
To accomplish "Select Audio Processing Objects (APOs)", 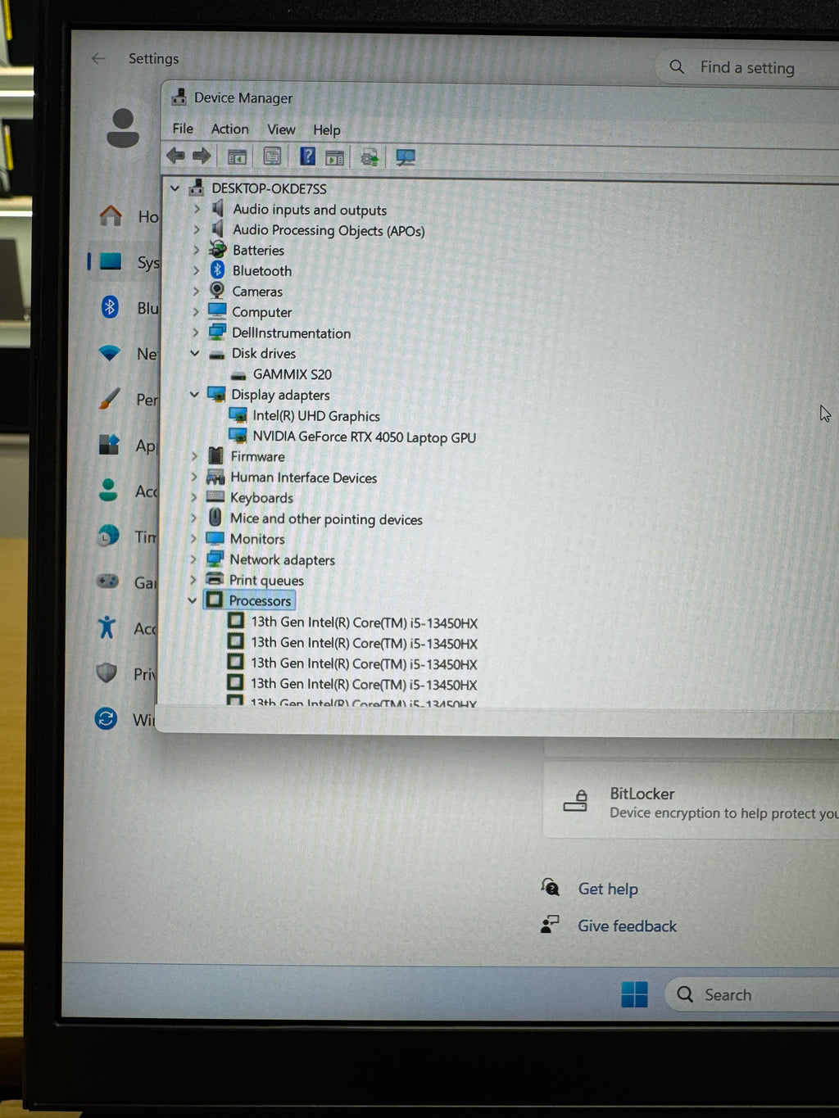I will pyautogui.click(x=328, y=230).
